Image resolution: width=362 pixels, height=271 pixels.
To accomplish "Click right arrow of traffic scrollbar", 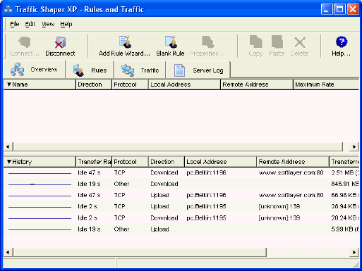I will coord(354,252).
